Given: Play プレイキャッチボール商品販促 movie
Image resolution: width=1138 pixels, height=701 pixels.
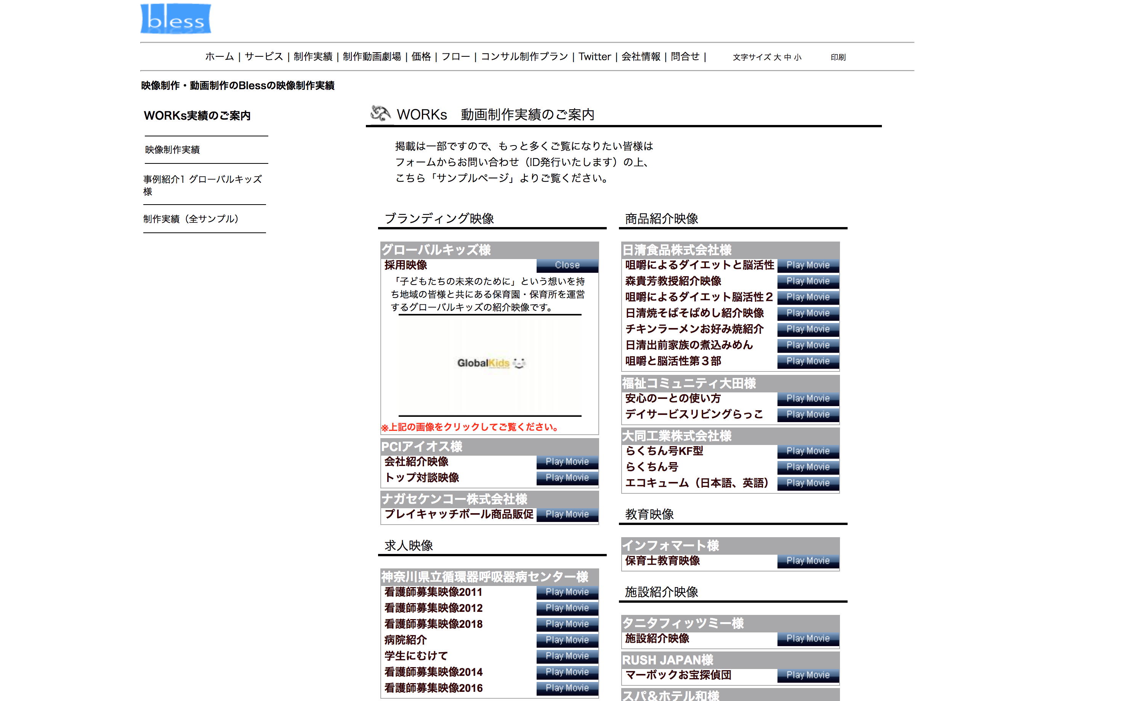Looking at the screenshot, I should coord(567,514).
